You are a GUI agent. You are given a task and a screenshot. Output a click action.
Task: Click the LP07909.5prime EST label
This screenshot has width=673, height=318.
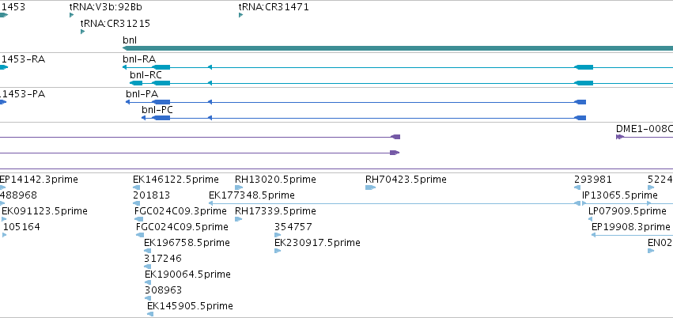pos(627,211)
